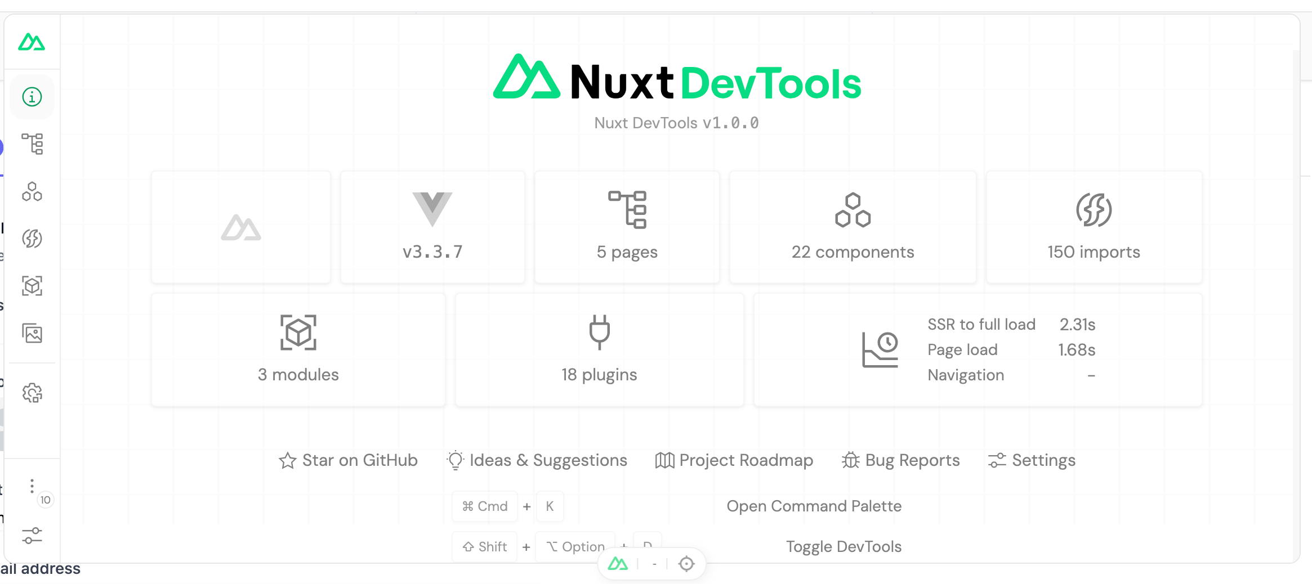
Task: Open the Assets panel from the sidebar
Action: [x=32, y=333]
